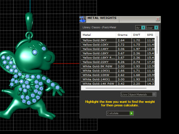Click DWT value 2.20 for 14K PdW
Image resolution: width=179 pixels, height=134 pixels.
136,84
